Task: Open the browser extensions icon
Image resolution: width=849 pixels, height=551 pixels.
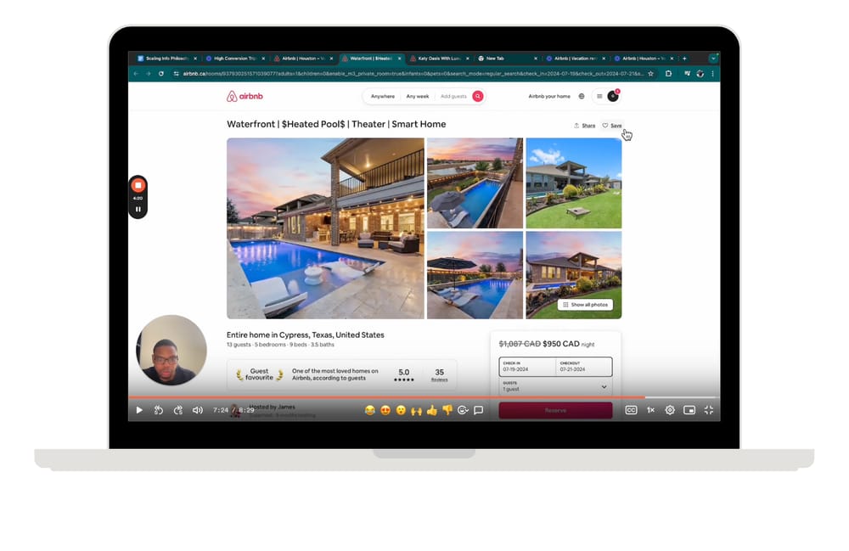Action: (669, 74)
